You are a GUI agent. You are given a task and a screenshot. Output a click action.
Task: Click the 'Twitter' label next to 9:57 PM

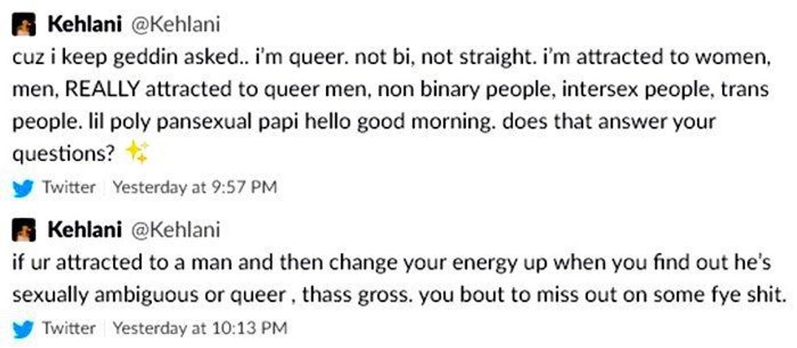tap(68, 187)
